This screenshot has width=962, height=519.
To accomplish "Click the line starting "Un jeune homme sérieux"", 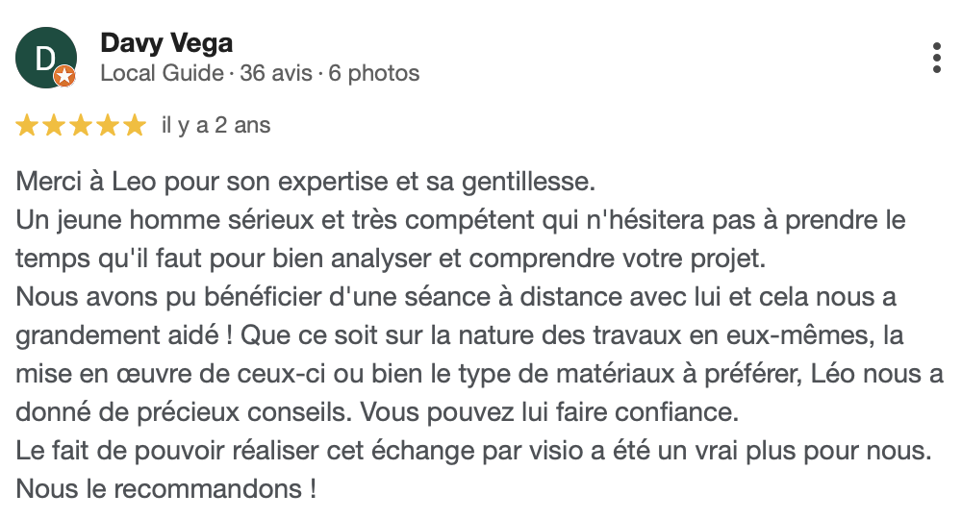I will click(461, 219).
